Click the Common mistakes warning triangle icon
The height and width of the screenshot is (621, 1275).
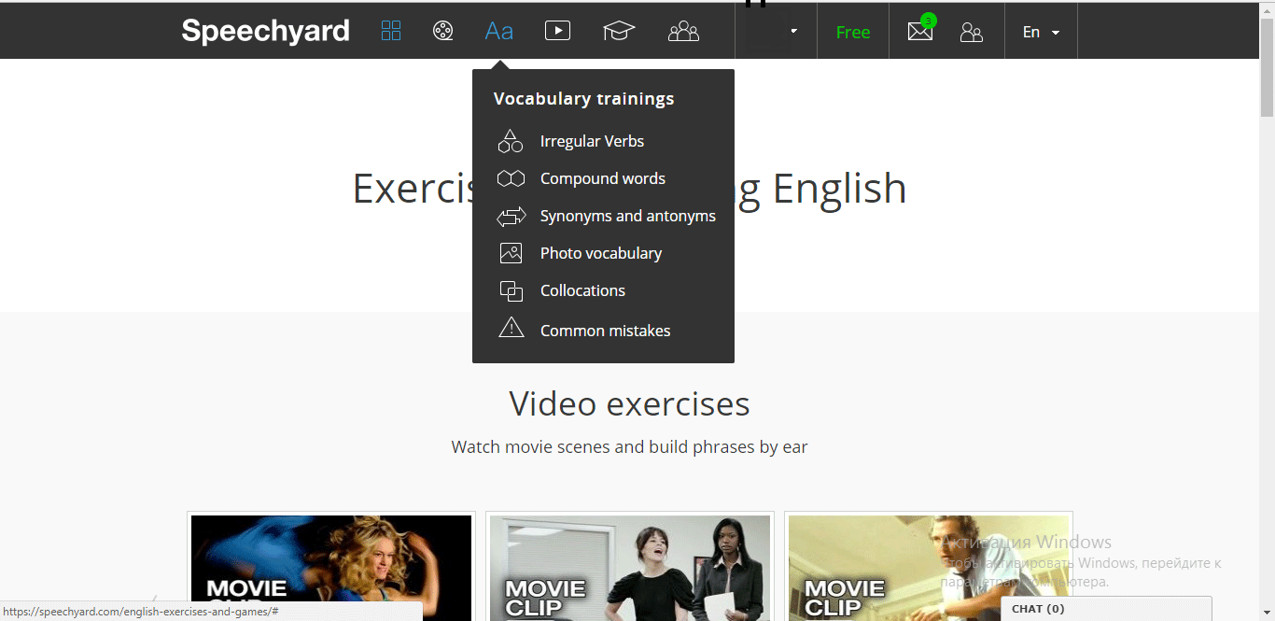coord(511,328)
